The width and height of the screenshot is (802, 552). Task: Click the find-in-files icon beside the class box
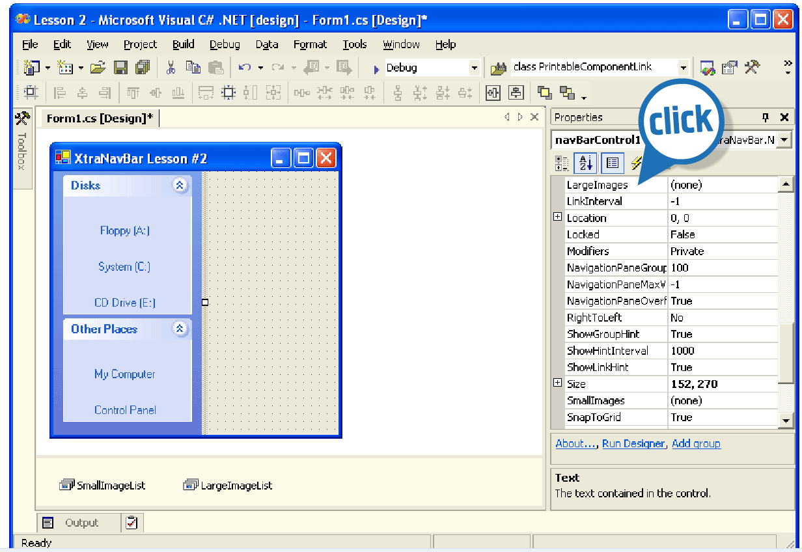pos(498,68)
